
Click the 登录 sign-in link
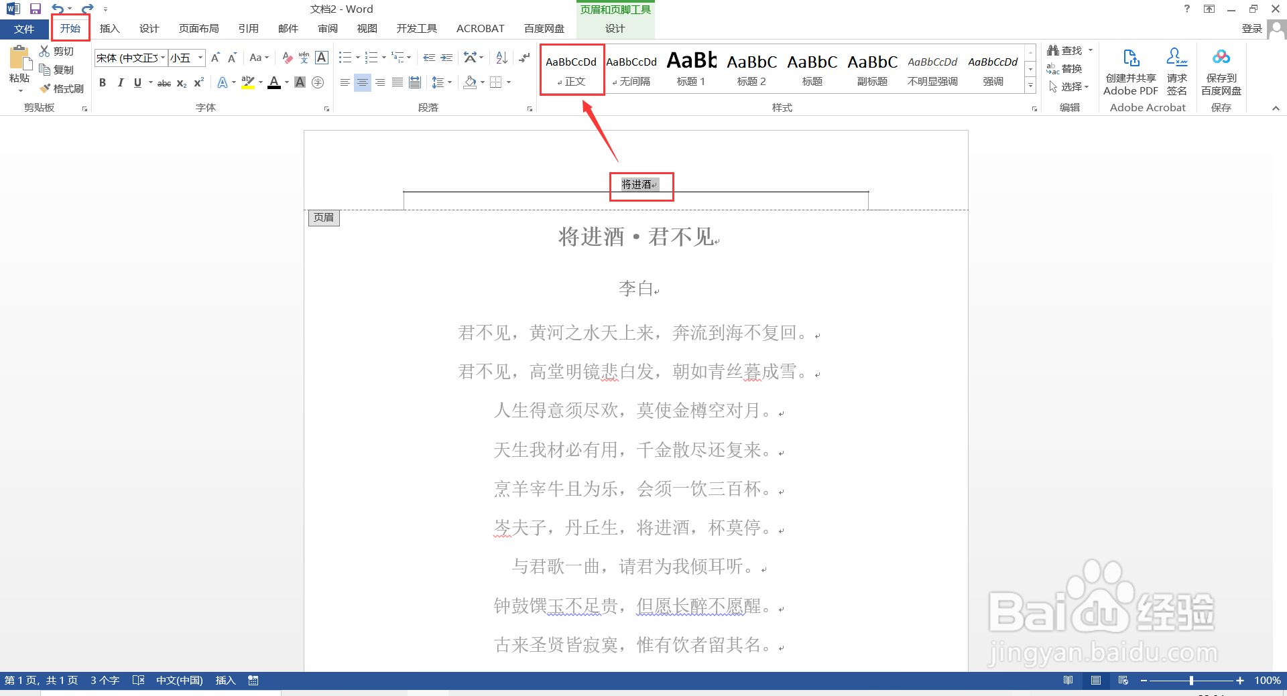(x=1252, y=28)
